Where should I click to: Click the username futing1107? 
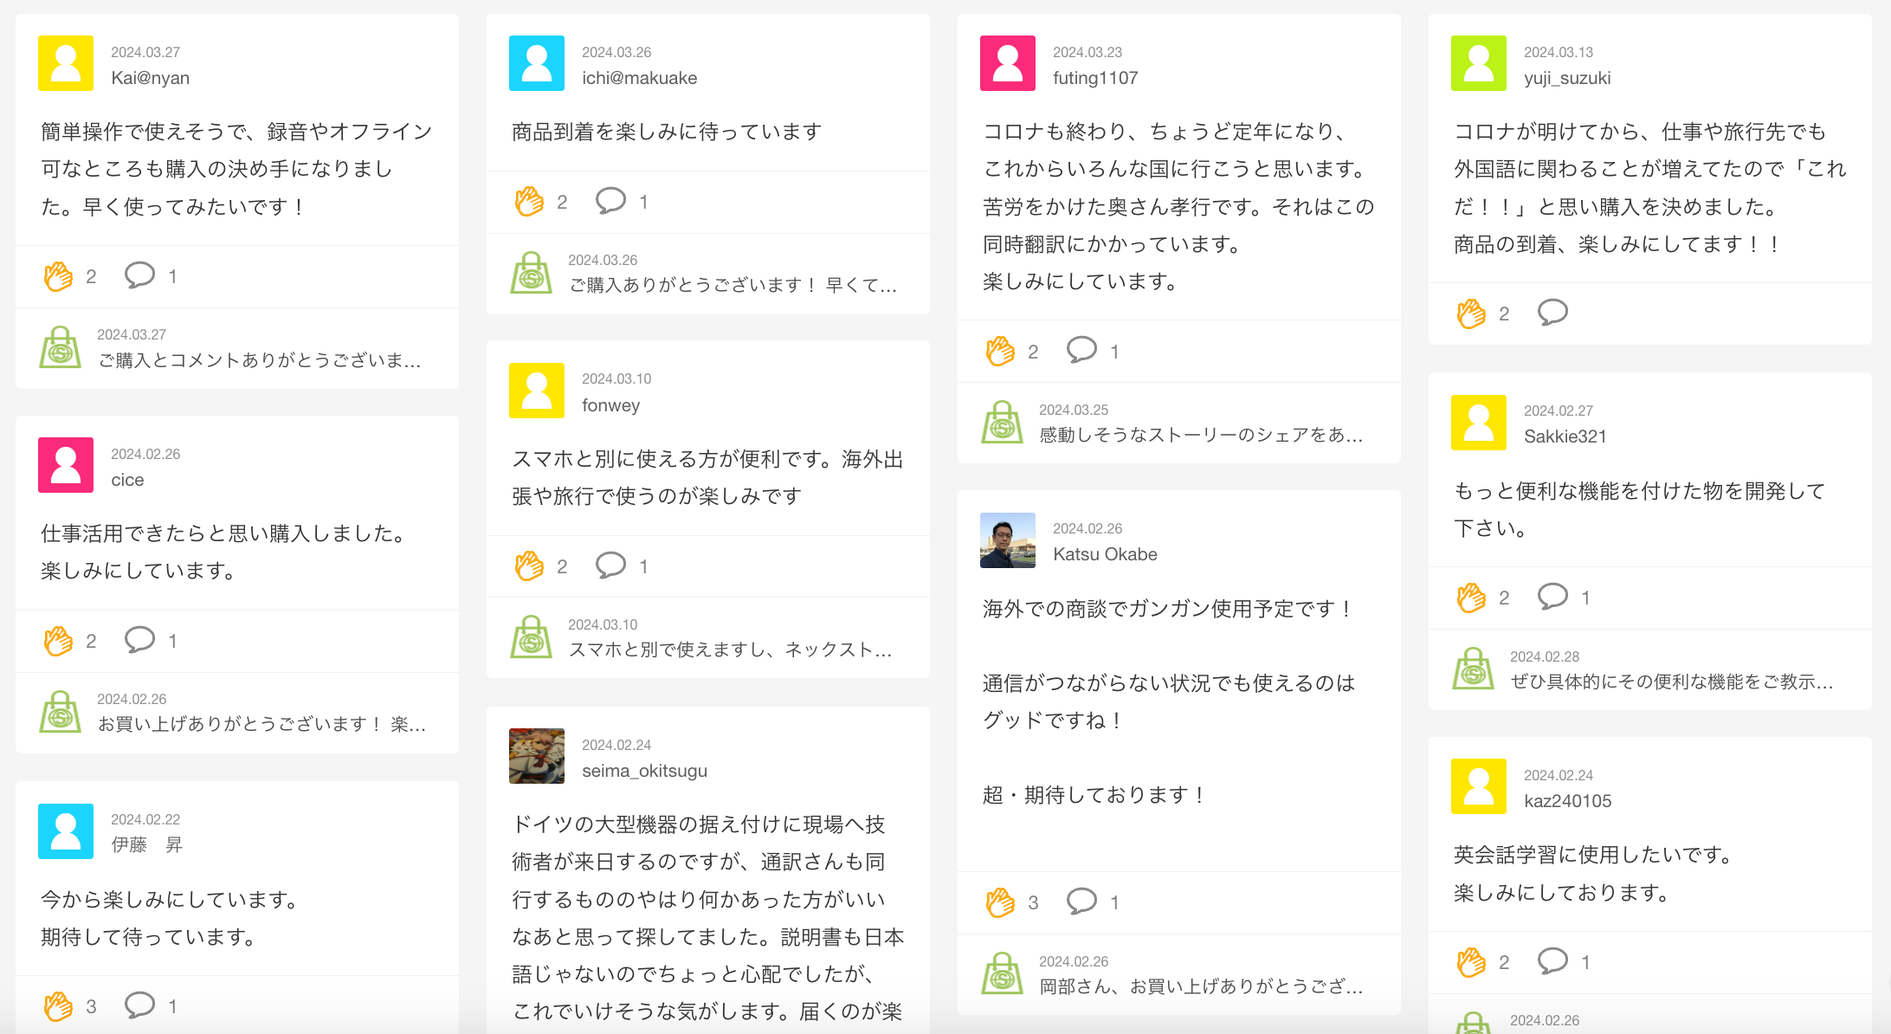pyautogui.click(x=1095, y=78)
